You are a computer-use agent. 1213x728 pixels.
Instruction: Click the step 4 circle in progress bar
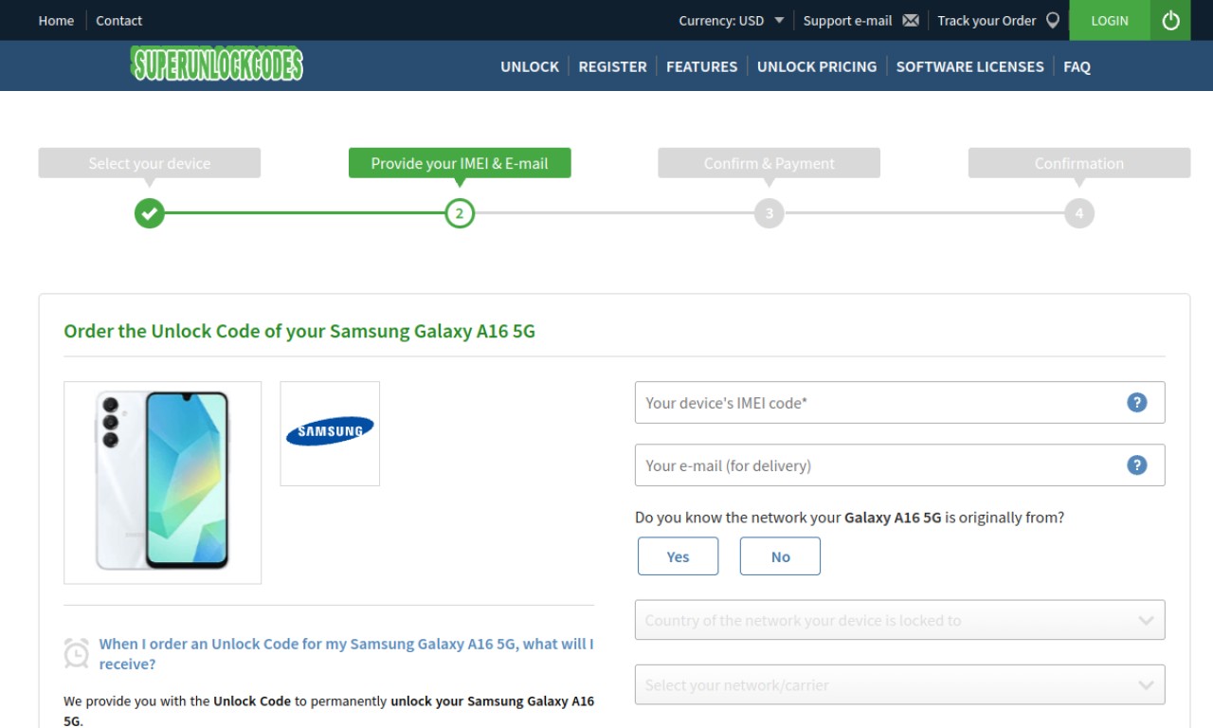(x=1078, y=213)
